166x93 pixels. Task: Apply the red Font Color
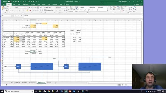tap(30, 10)
